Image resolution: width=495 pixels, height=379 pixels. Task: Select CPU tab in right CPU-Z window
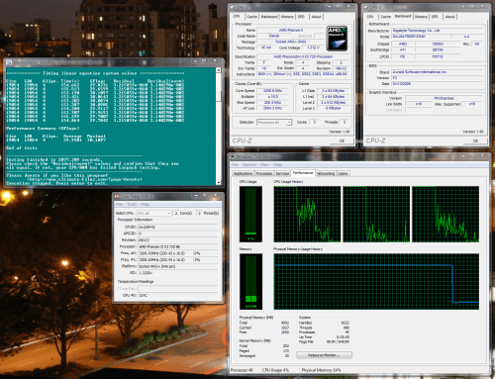[370, 17]
